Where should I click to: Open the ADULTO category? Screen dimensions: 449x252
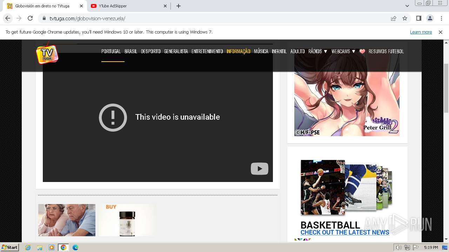pos(297,51)
